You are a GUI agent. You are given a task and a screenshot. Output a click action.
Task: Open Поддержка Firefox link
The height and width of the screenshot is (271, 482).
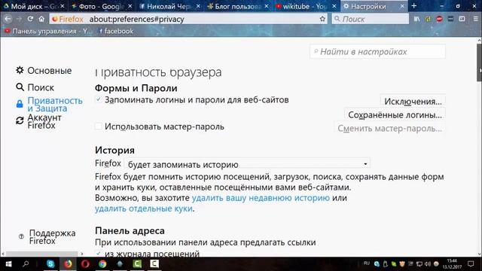pos(47,236)
